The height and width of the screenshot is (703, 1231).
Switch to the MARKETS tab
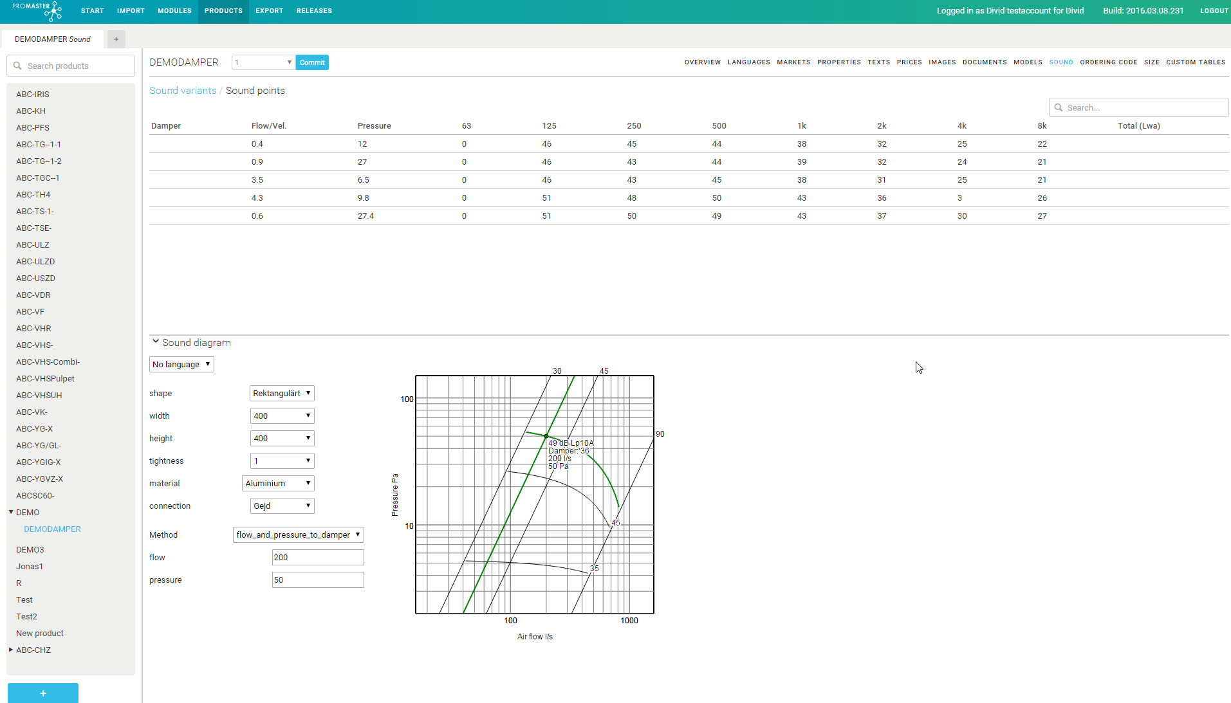tap(793, 62)
